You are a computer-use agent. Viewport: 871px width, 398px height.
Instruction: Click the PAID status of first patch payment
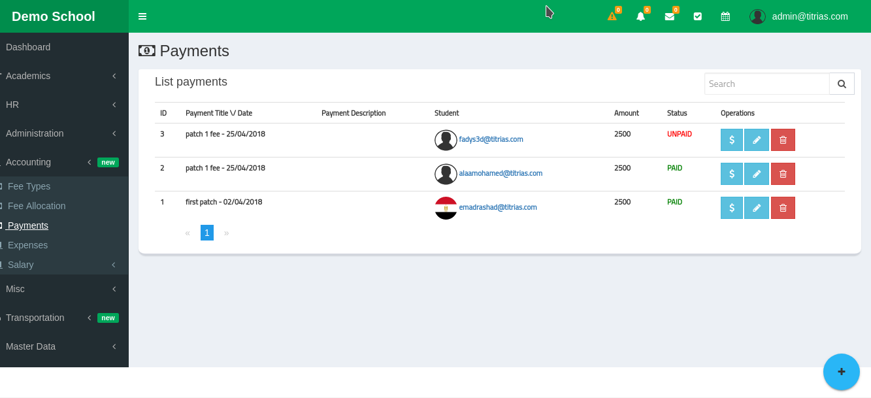pyautogui.click(x=674, y=202)
